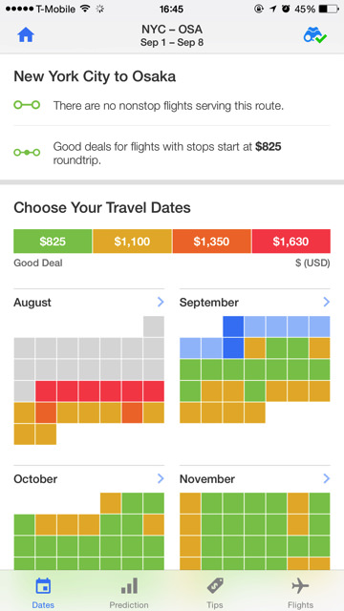Select the yellow $1,100 price swatch
344x611 pixels.
(x=132, y=242)
